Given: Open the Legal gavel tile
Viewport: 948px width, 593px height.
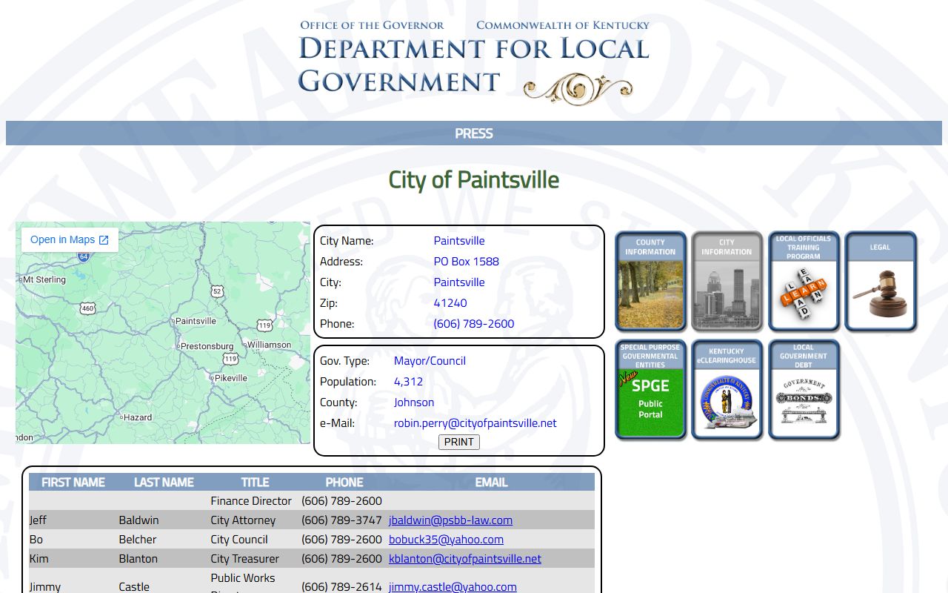Looking at the screenshot, I should pos(881,281).
